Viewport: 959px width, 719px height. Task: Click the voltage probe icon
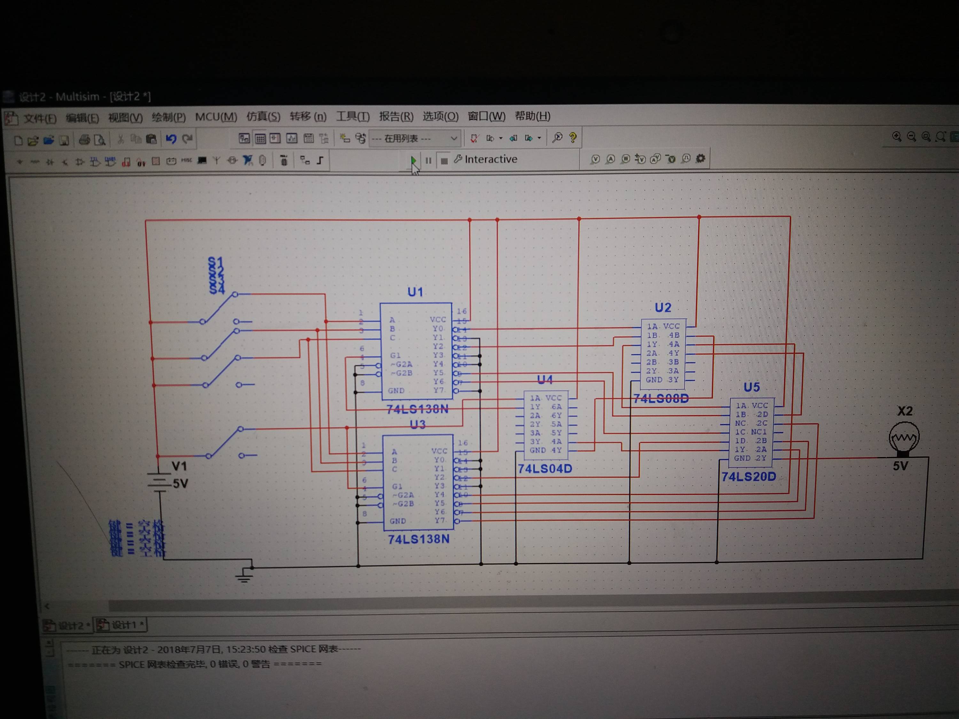pyautogui.click(x=595, y=159)
